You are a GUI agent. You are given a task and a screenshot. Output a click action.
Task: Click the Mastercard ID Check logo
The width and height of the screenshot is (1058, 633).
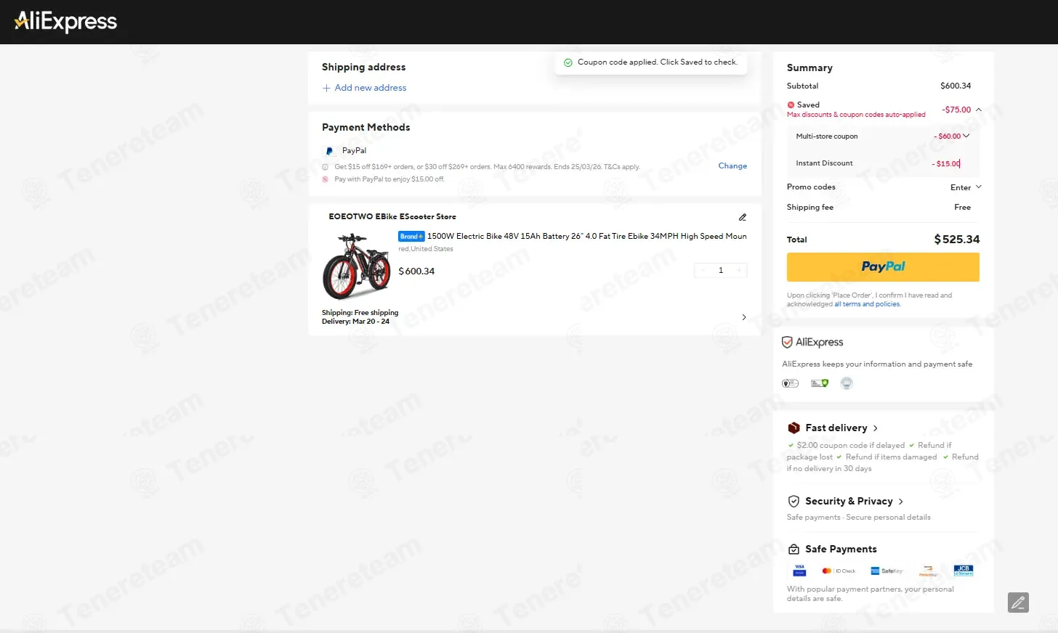click(839, 571)
